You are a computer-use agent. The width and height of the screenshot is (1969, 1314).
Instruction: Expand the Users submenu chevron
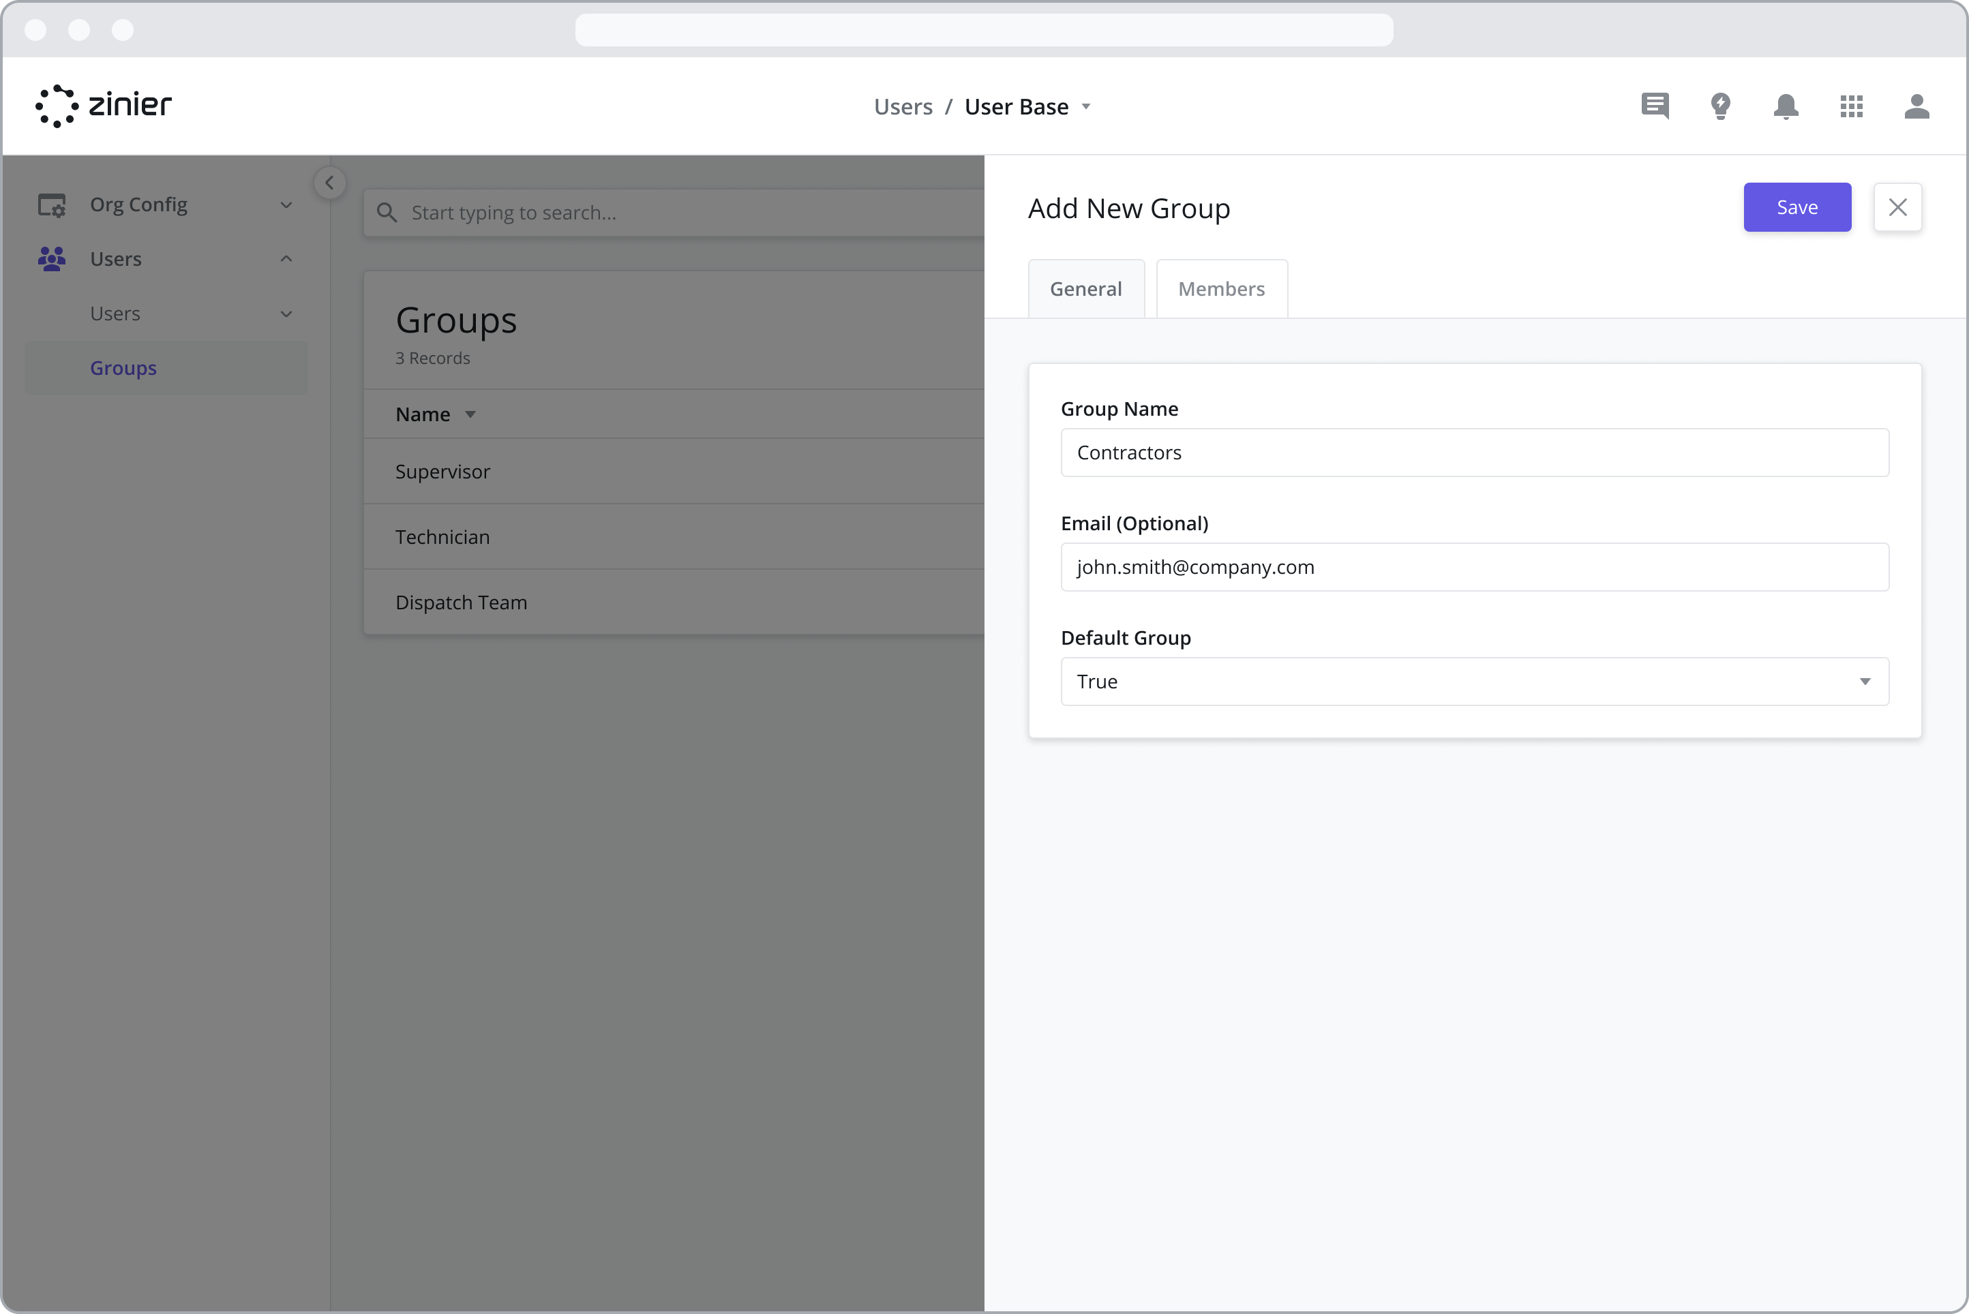tap(286, 314)
